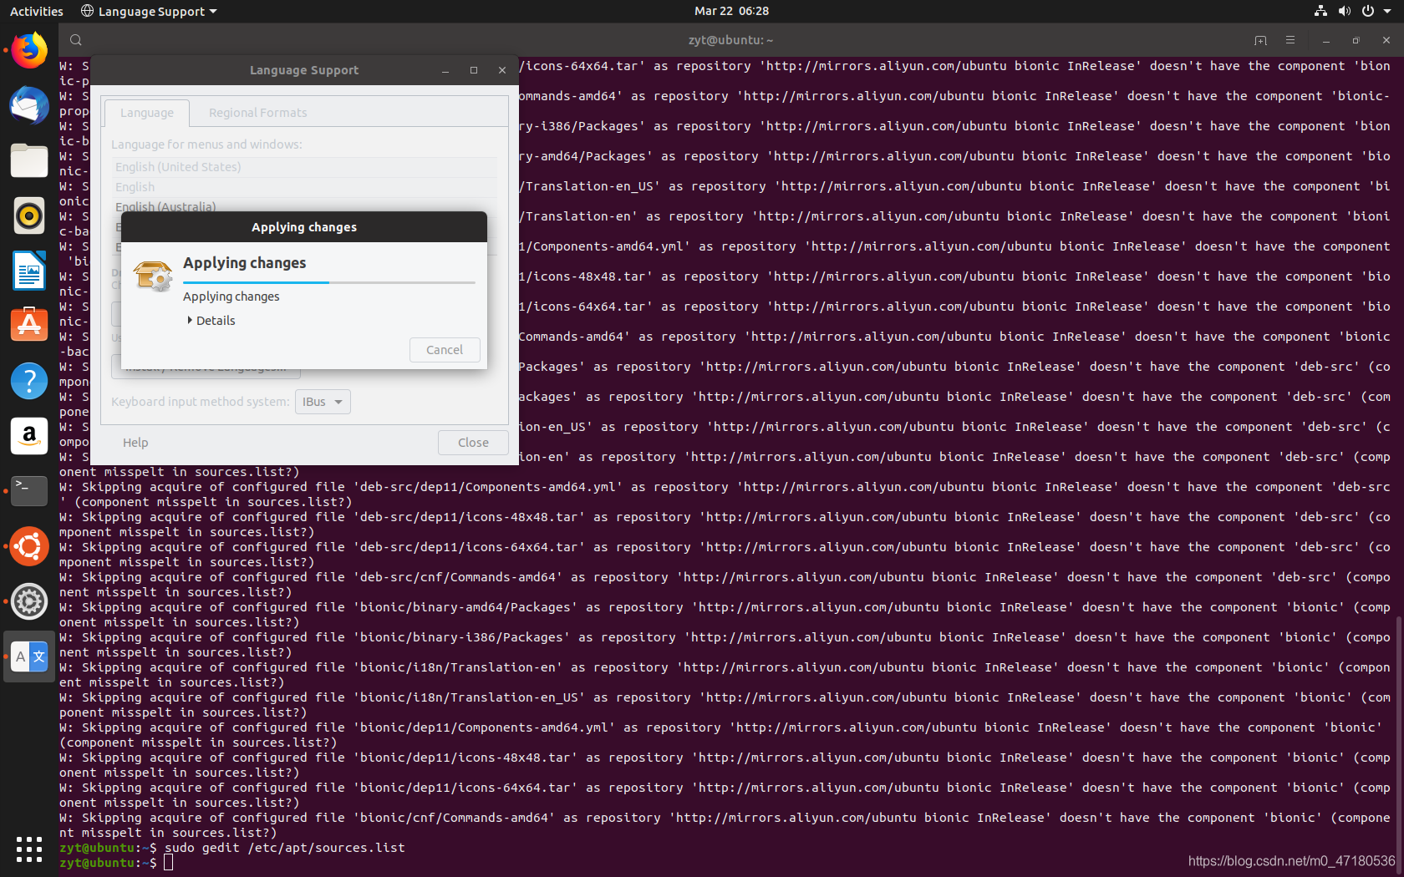
Task: Open new tab icon in terminal header
Action: click(1260, 40)
